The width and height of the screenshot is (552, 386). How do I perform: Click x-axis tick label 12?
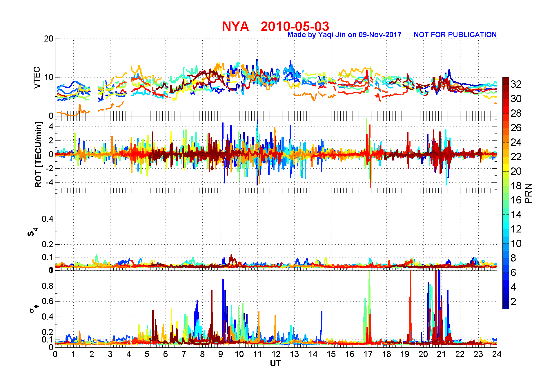pyautogui.click(x=276, y=354)
